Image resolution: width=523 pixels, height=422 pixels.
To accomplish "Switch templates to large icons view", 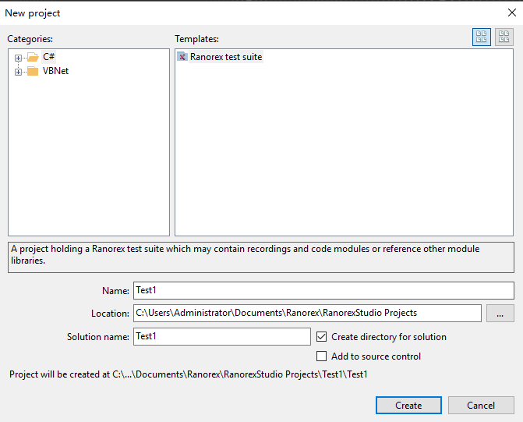I will point(482,37).
